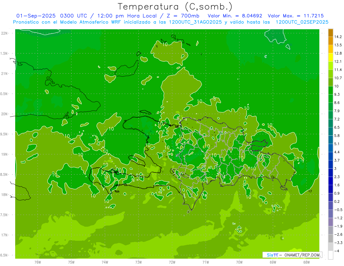The width and height of the screenshot is (344, 266).
Task: Click the '01-Sep-2025 0300 UTC' date text
Action: (53, 16)
